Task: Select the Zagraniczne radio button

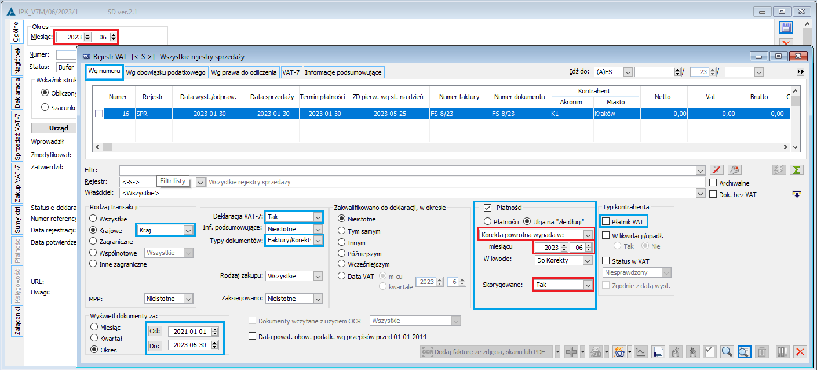Action: (94, 241)
